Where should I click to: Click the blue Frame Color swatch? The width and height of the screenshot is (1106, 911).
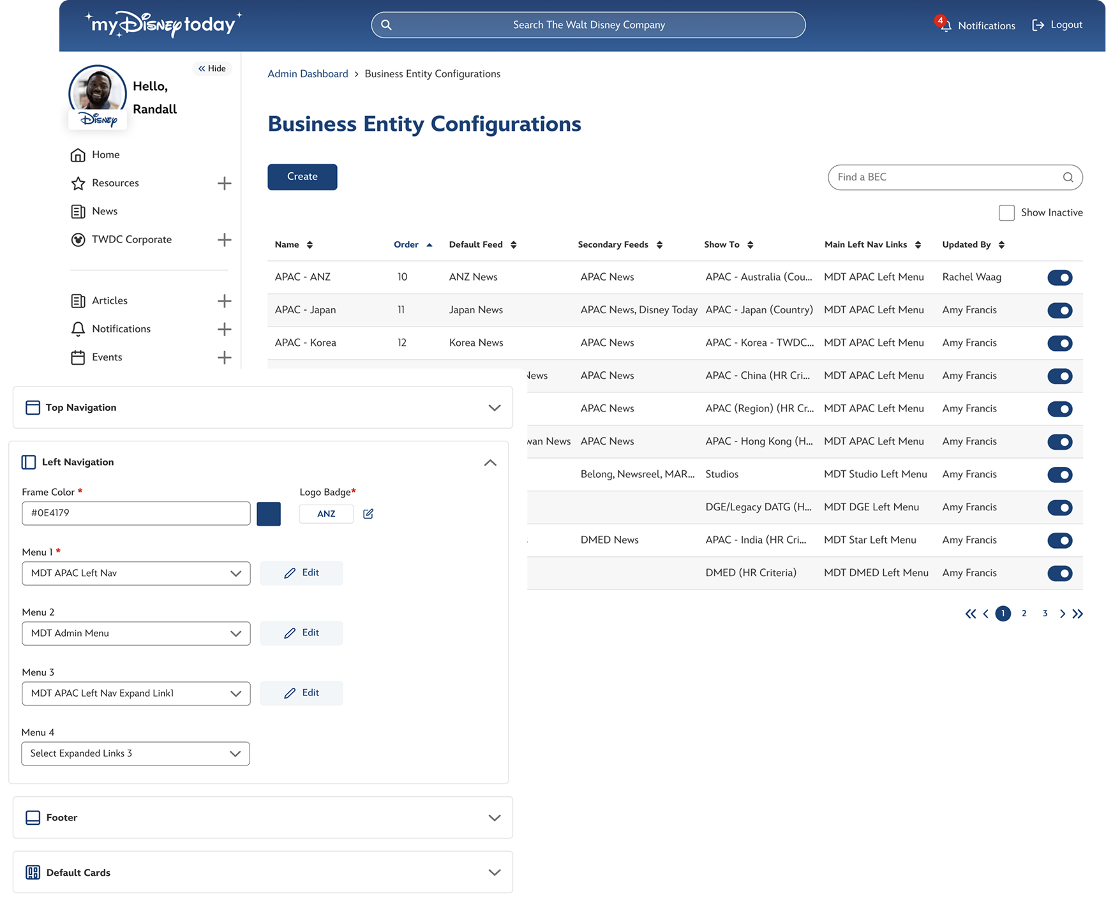269,514
